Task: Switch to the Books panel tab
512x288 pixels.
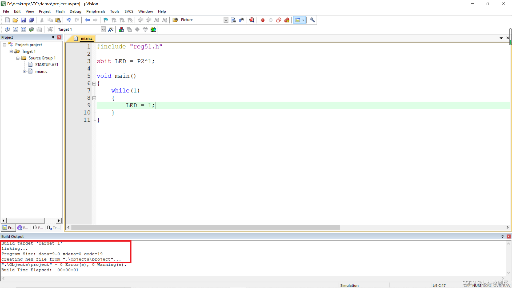Action: click(x=23, y=228)
